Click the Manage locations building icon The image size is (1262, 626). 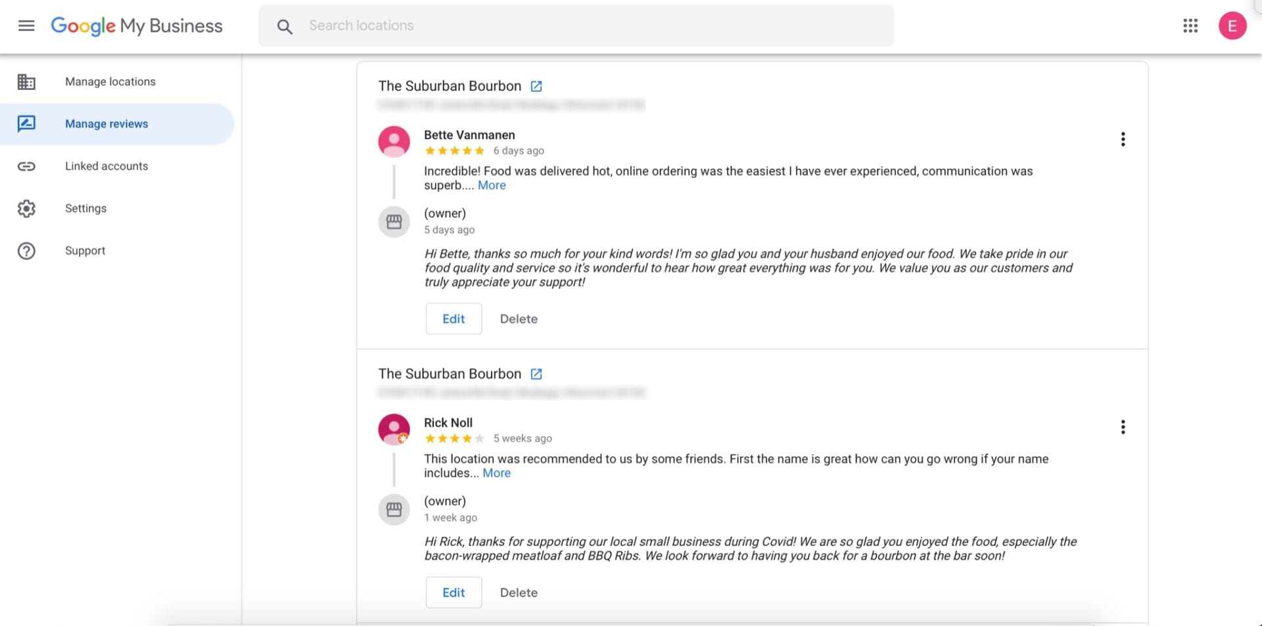(x=26, y=81)
